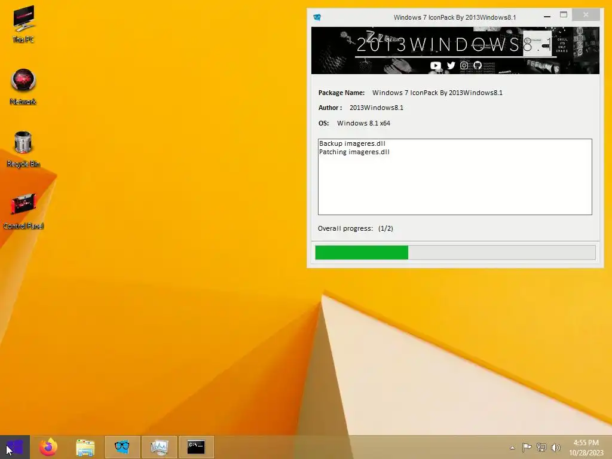Click GitHub icon in the installer banner

pos(478,65)
